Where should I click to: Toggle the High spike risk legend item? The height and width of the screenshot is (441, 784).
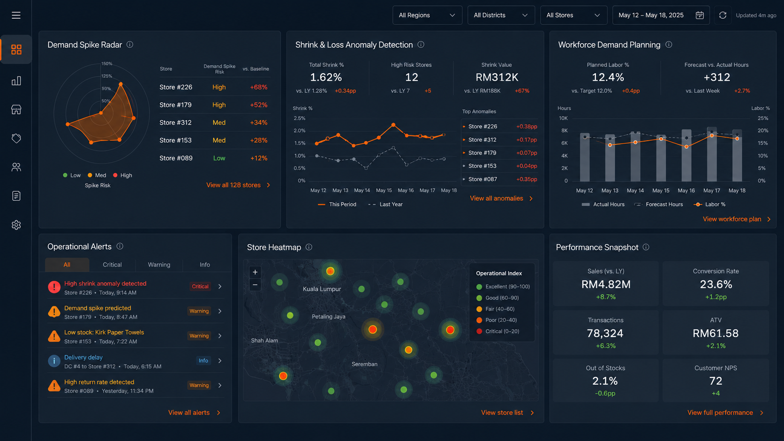click(x=123, y=175)
